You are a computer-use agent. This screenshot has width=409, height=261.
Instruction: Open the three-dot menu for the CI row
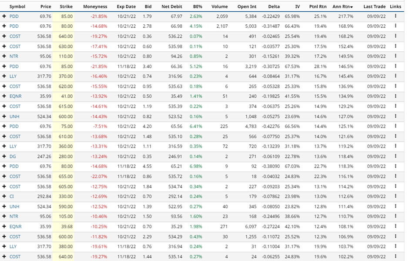396,196
